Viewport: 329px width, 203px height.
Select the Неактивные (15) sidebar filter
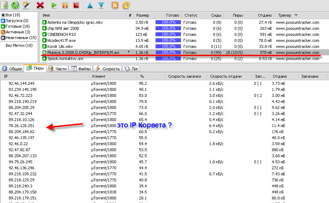(x=20, y=38)
